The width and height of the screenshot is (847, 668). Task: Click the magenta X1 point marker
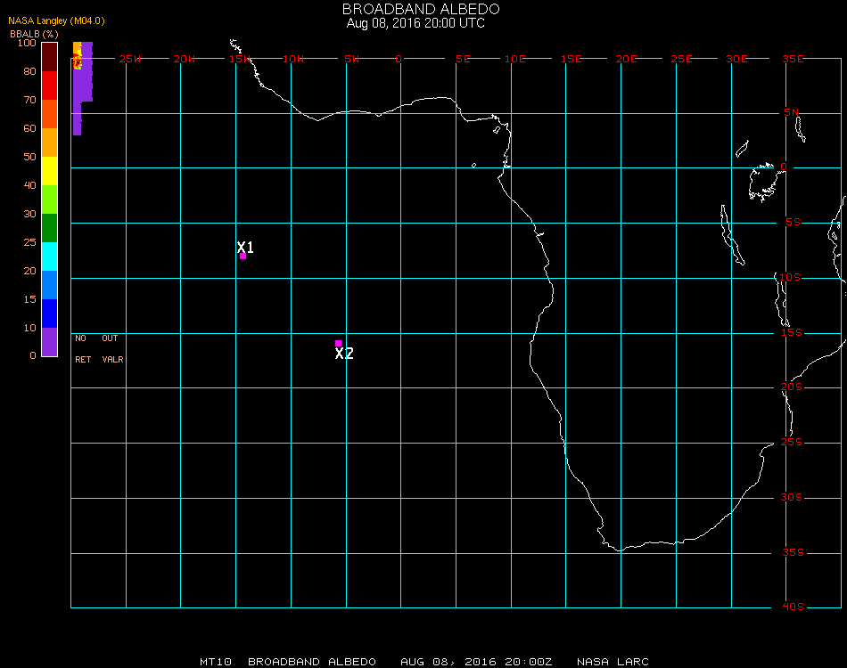point(243,257)
